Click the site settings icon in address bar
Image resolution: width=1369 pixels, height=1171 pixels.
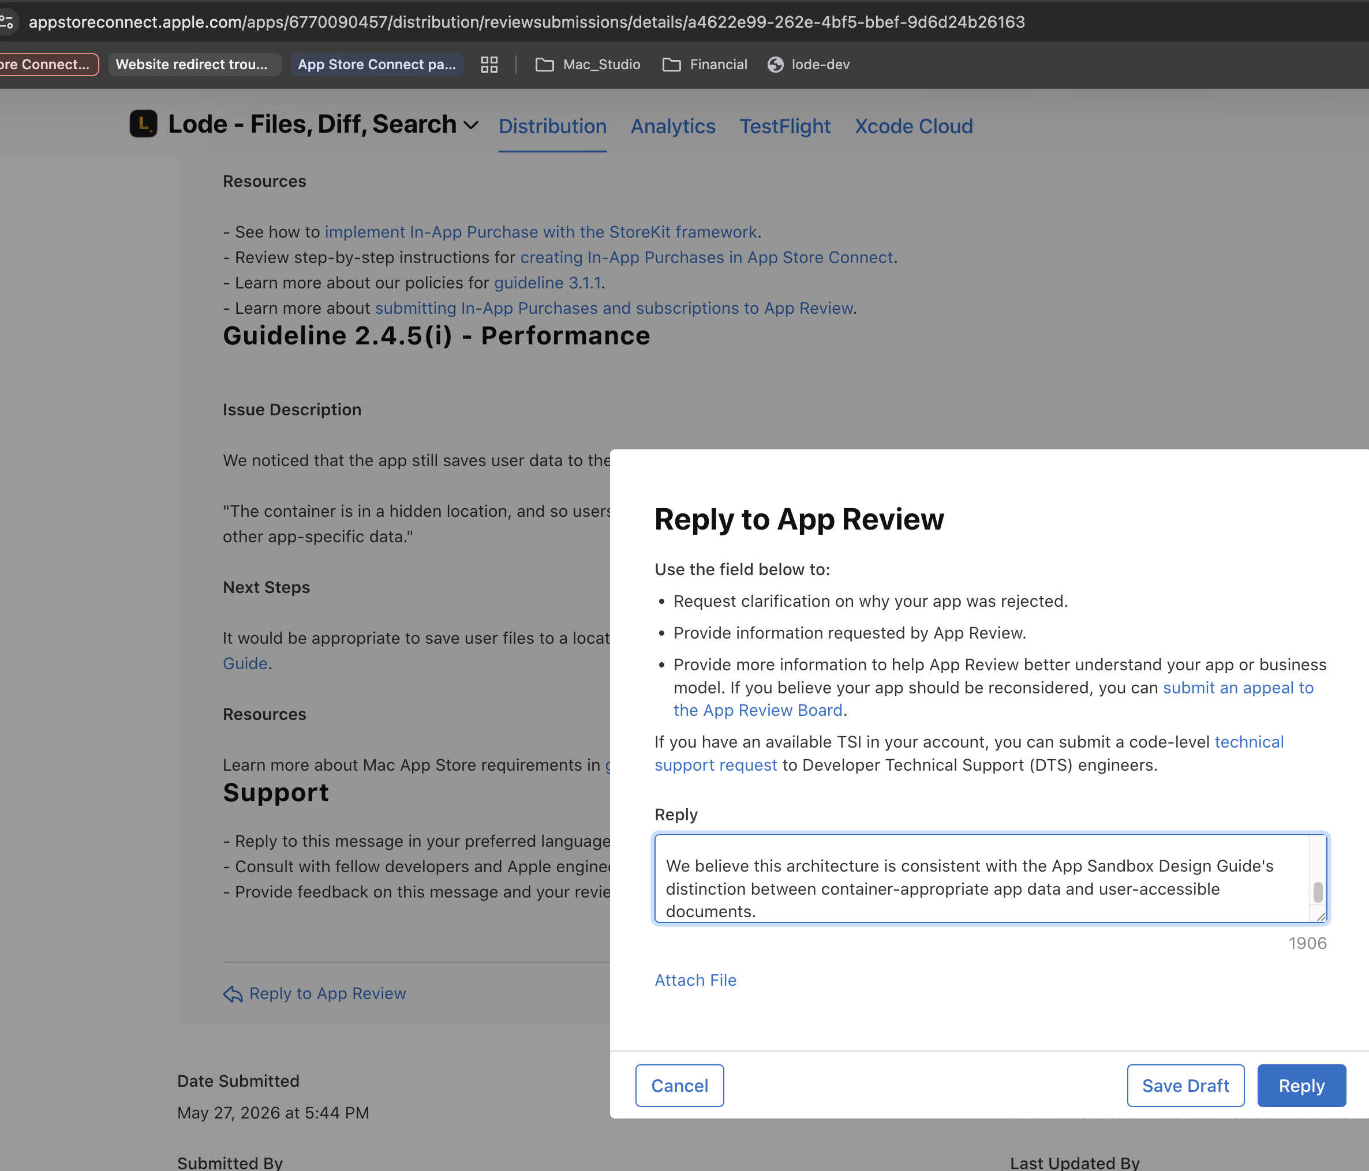(x=6, y=22)
